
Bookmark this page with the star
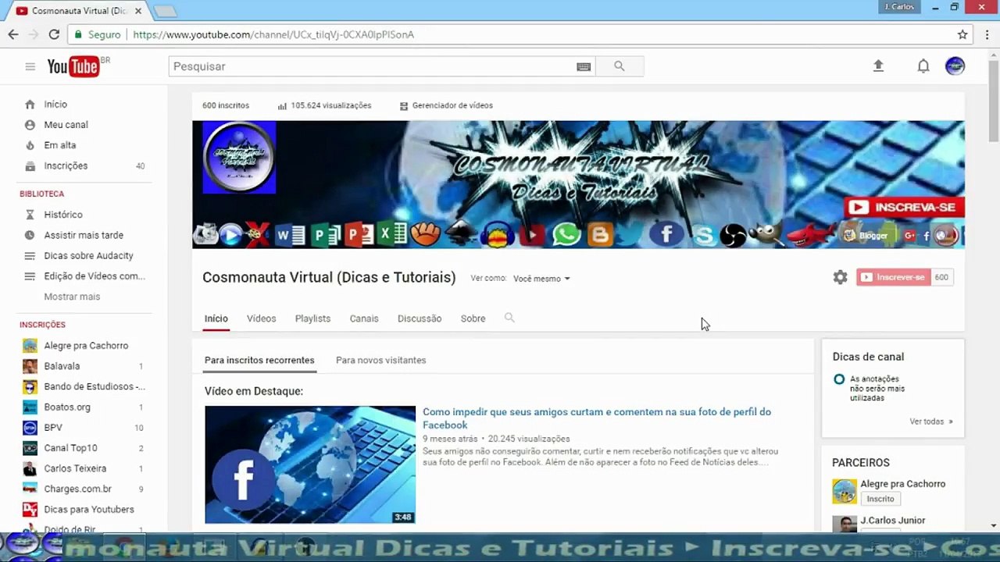(x=962, y=34)
